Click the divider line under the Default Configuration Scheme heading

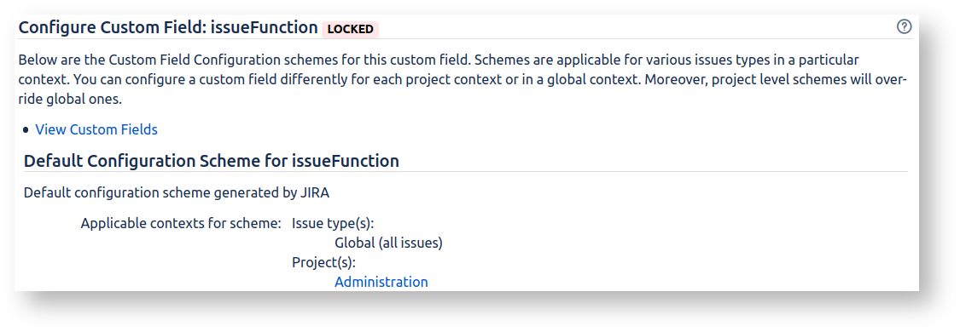pos(465,171)
